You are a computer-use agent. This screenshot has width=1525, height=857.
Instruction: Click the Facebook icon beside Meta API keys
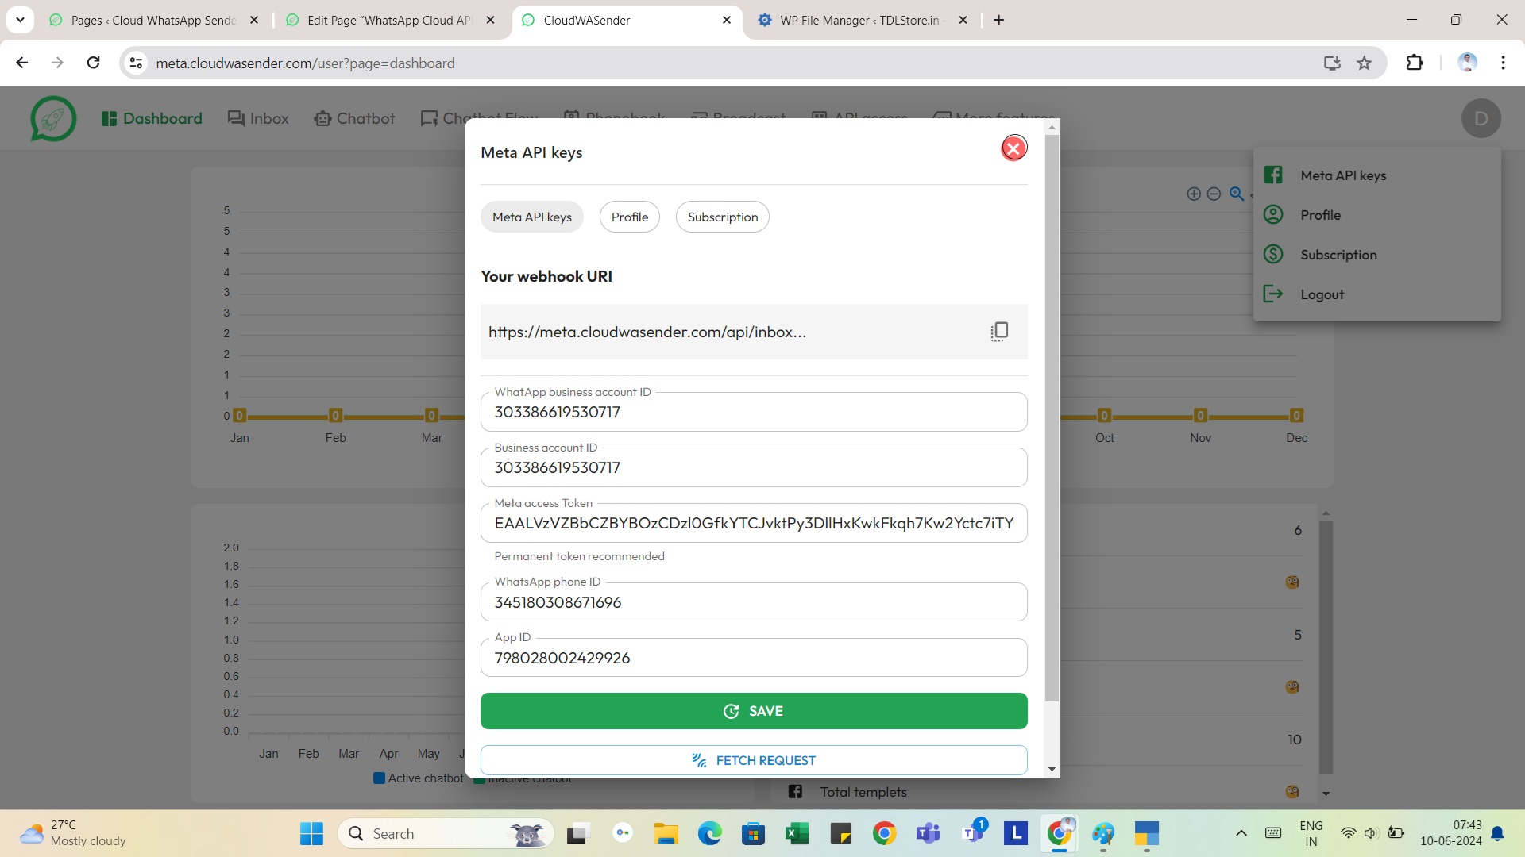point(1273,175)
